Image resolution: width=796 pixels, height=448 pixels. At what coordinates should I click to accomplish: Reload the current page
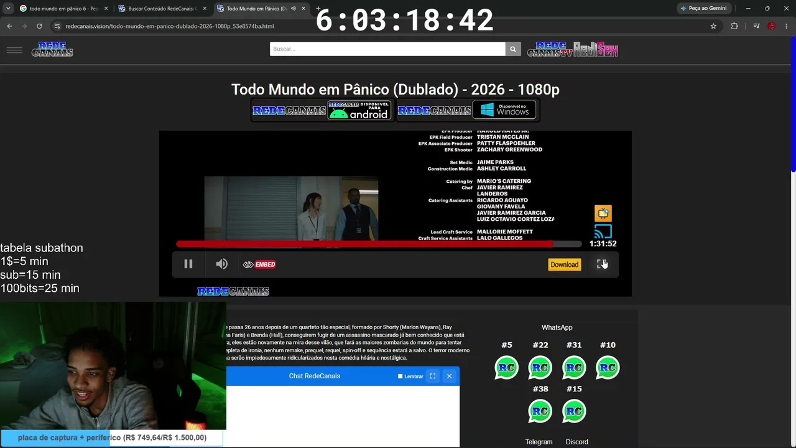pos(39,26)
